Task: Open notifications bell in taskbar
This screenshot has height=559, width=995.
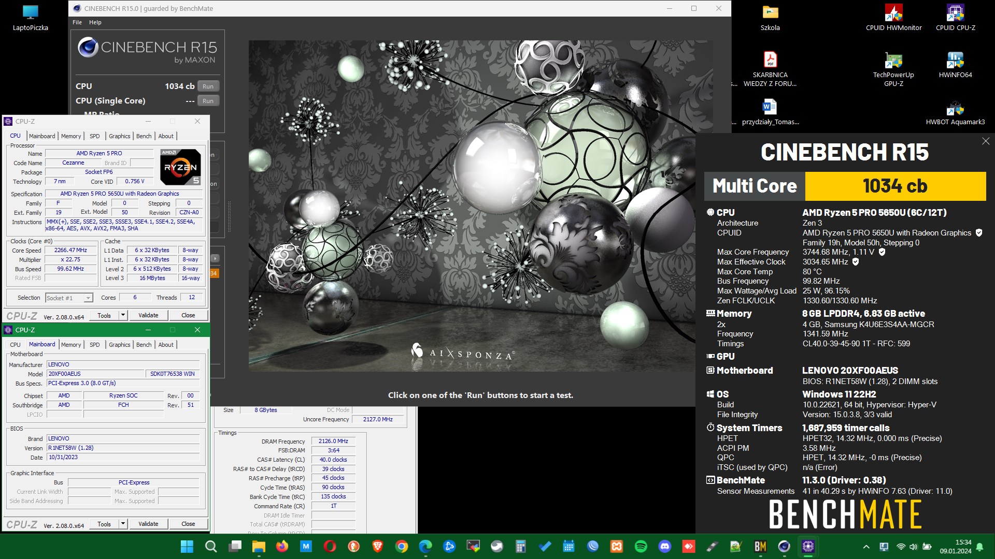Action: click(979, 547)
